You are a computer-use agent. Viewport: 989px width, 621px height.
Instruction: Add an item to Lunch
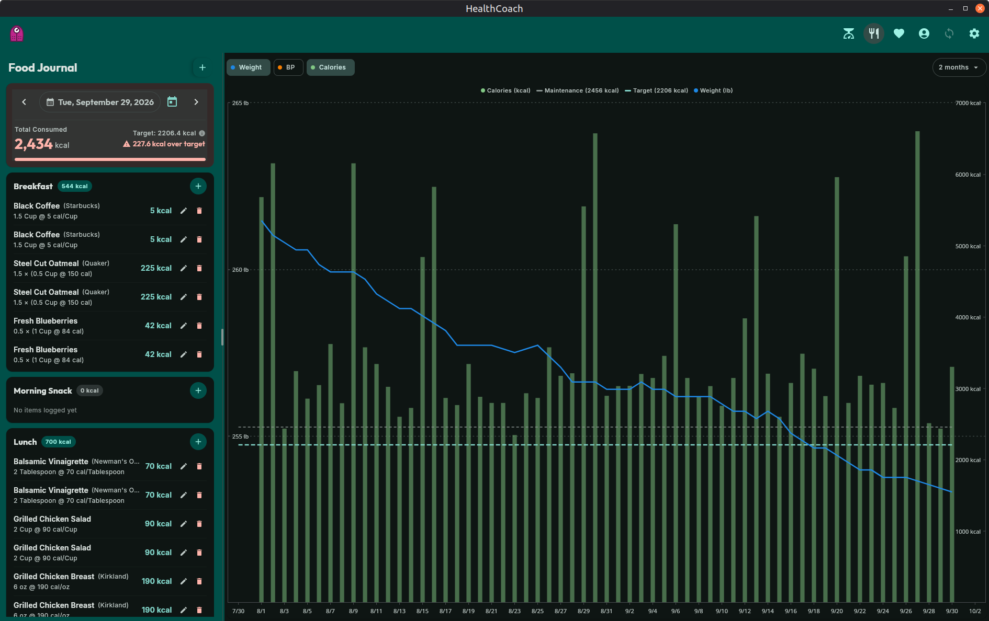pos(198,442)
